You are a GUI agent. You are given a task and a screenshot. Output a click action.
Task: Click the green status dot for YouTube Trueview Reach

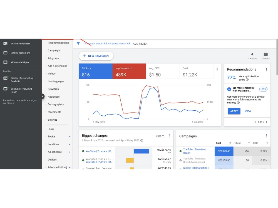pos(180,151)
